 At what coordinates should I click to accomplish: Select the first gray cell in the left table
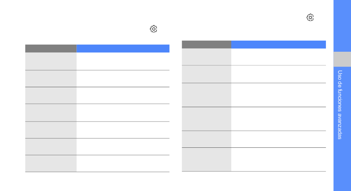[51, 61]
